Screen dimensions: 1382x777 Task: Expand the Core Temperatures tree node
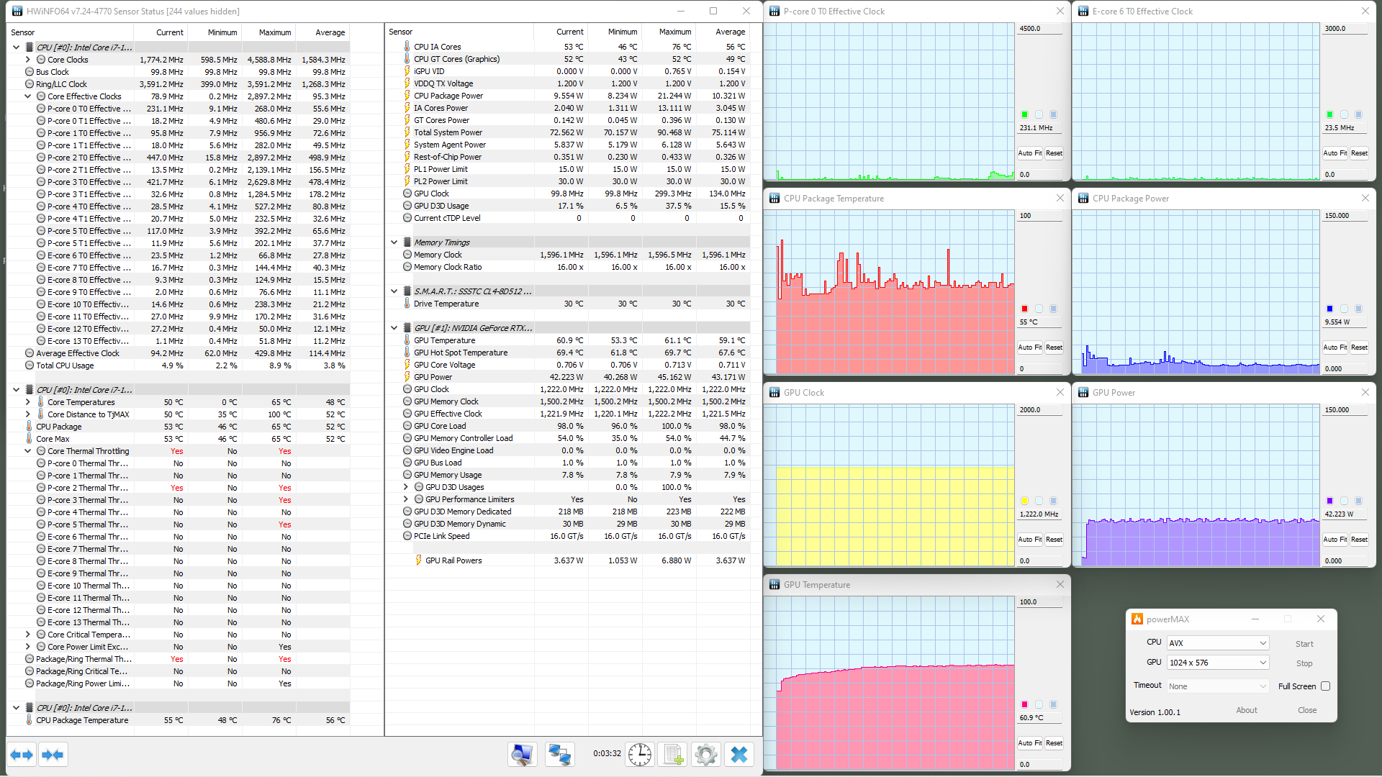pyautogui.click(x=28, y=402)
